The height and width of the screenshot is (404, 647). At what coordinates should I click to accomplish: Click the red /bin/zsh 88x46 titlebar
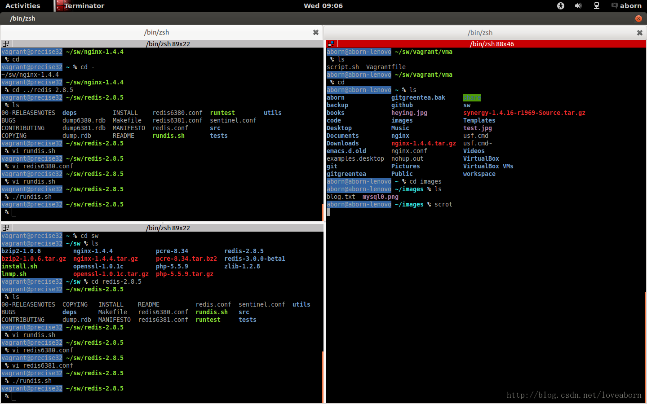[x=492, y=44]
